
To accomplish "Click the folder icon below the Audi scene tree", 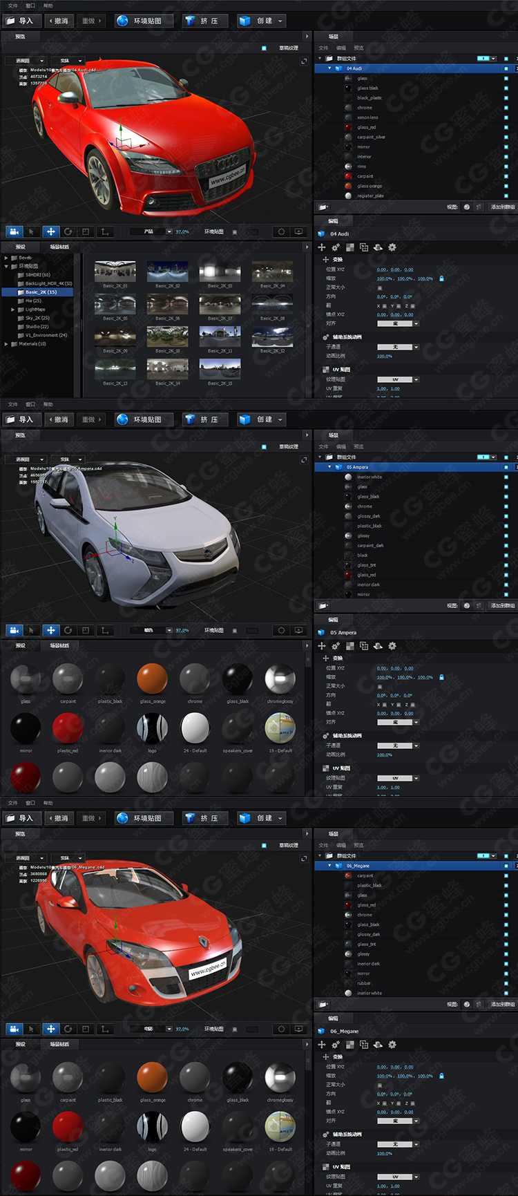I will 323,207.
